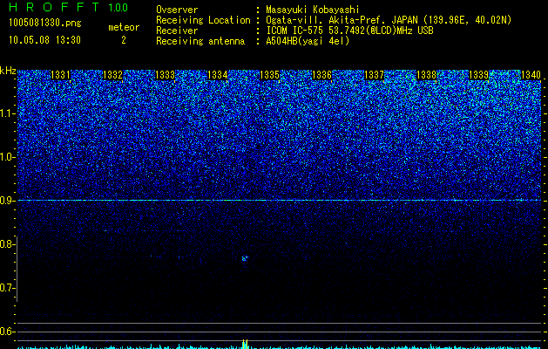This screenshot has height=349, width=548.
Task: Click the observer name Masayuki Kobayashi
Action: pyautogui.click(x=313, y=10)
